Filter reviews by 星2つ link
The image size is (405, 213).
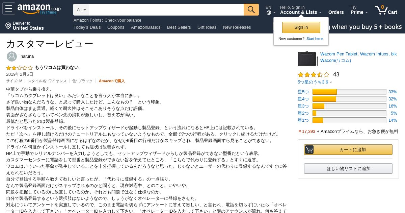[x=303, y=113]
